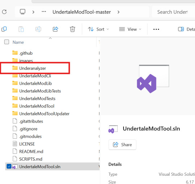195x184 pixels.
Task: Focus the Search box
Action: click(x=173, y=12)
